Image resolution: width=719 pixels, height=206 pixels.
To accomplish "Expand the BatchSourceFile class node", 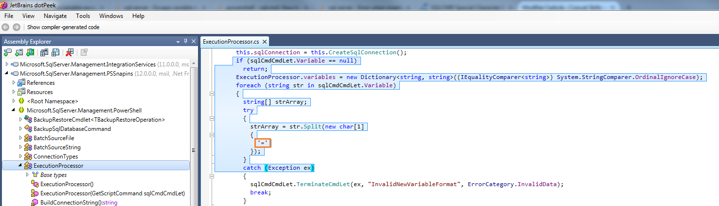I will tap(20, 138).
